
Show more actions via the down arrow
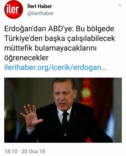point(120,5)
